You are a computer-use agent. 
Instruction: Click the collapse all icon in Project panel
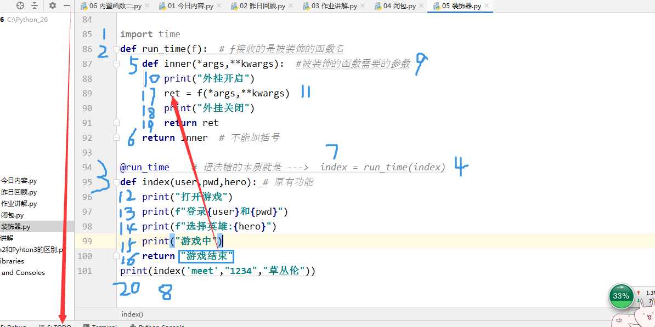[x=35, y=6]
